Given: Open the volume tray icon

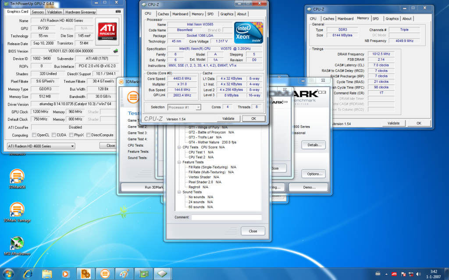Looking at the screenshot, I should [x=418, y=274].
